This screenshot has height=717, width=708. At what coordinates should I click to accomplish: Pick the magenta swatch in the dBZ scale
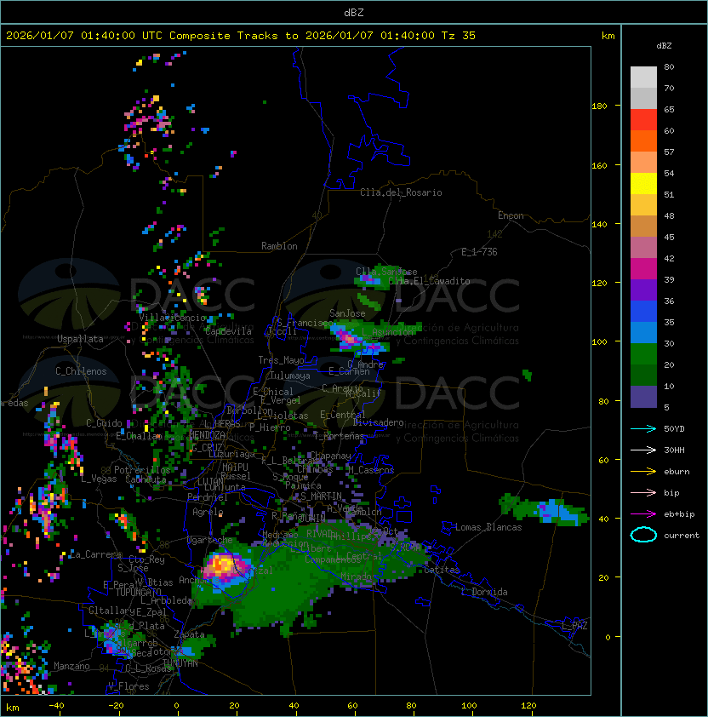click(643, 269)
